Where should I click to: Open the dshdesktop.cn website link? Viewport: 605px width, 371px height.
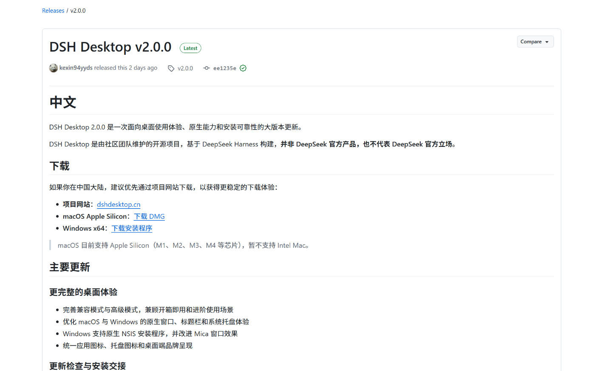click(x=119, y=205)
